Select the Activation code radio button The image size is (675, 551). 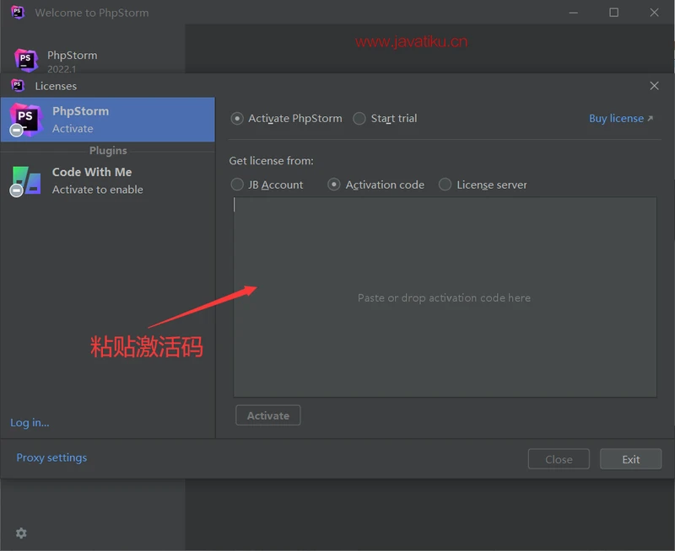[x=334, y=185]
